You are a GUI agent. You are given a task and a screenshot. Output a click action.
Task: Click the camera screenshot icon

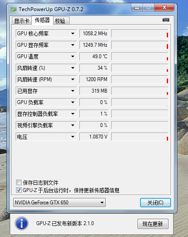(x=166, y=20)
